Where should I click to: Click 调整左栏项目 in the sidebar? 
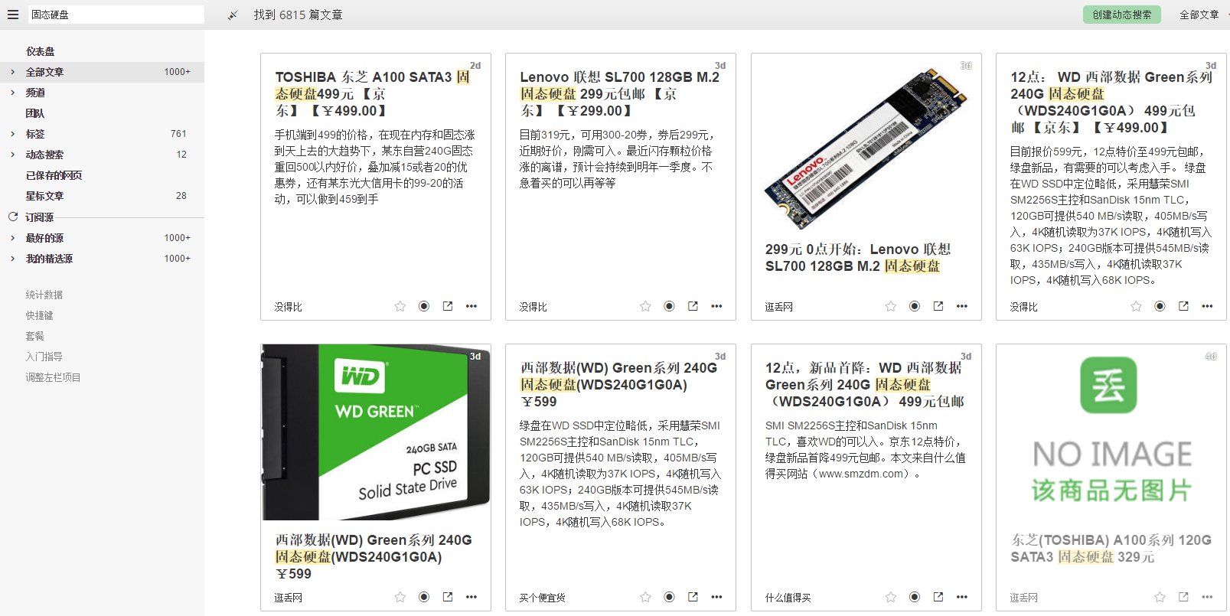(53, 377)
